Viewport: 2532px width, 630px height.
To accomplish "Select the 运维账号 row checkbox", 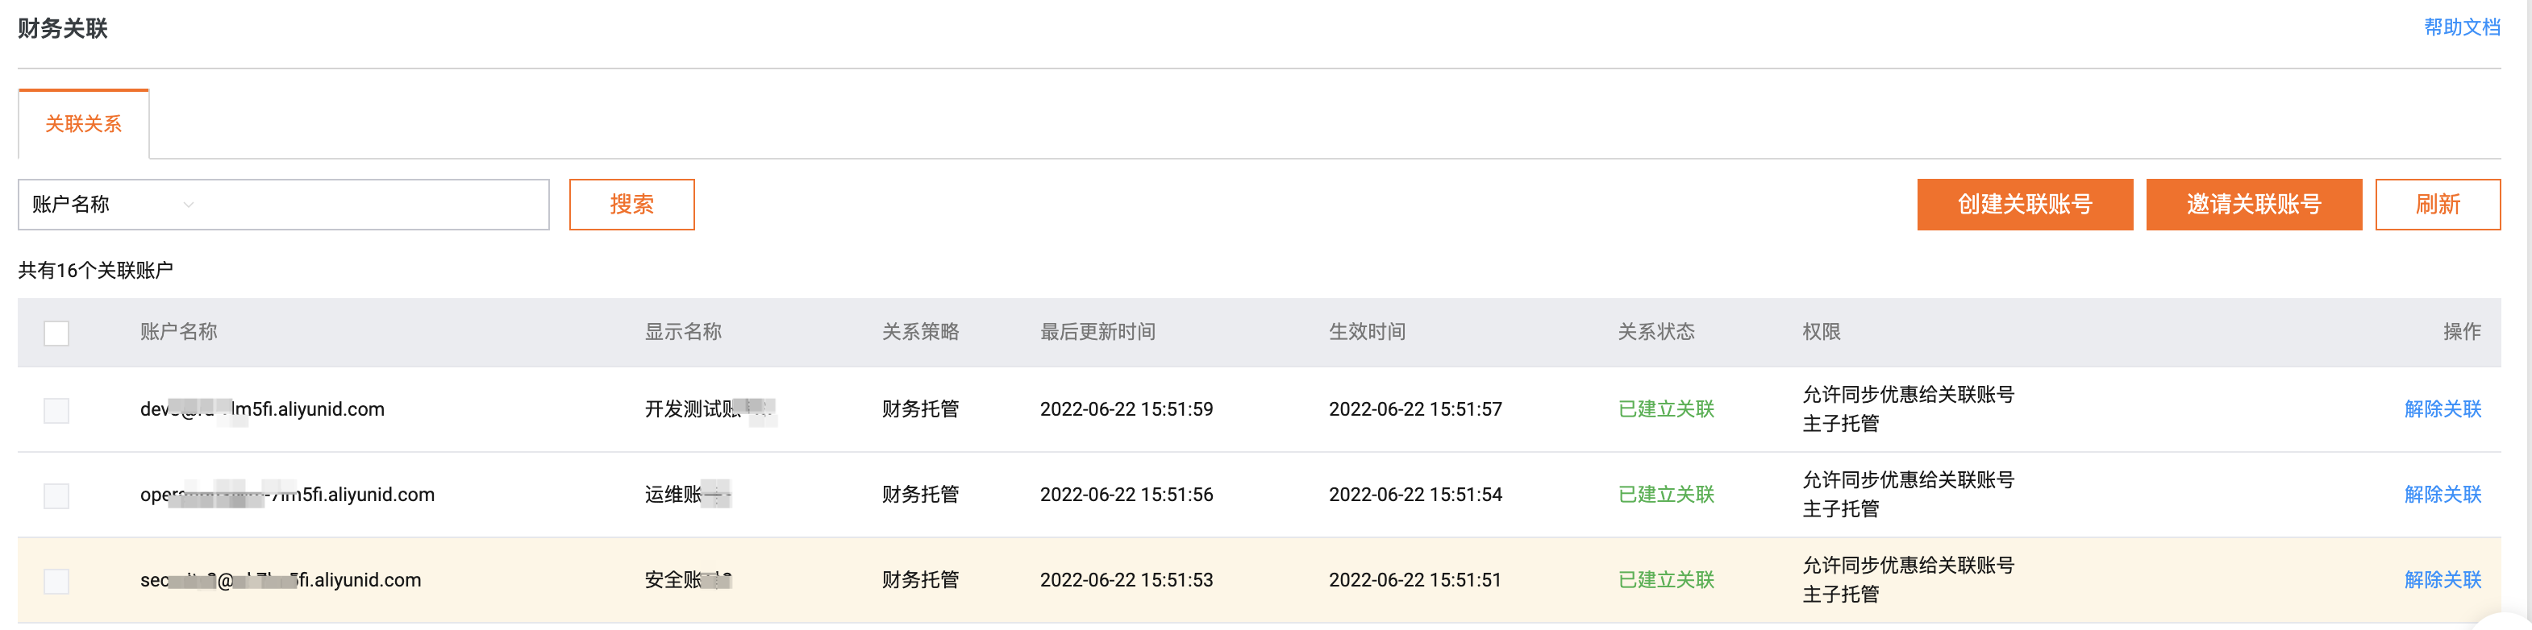I will pos(57,495).
